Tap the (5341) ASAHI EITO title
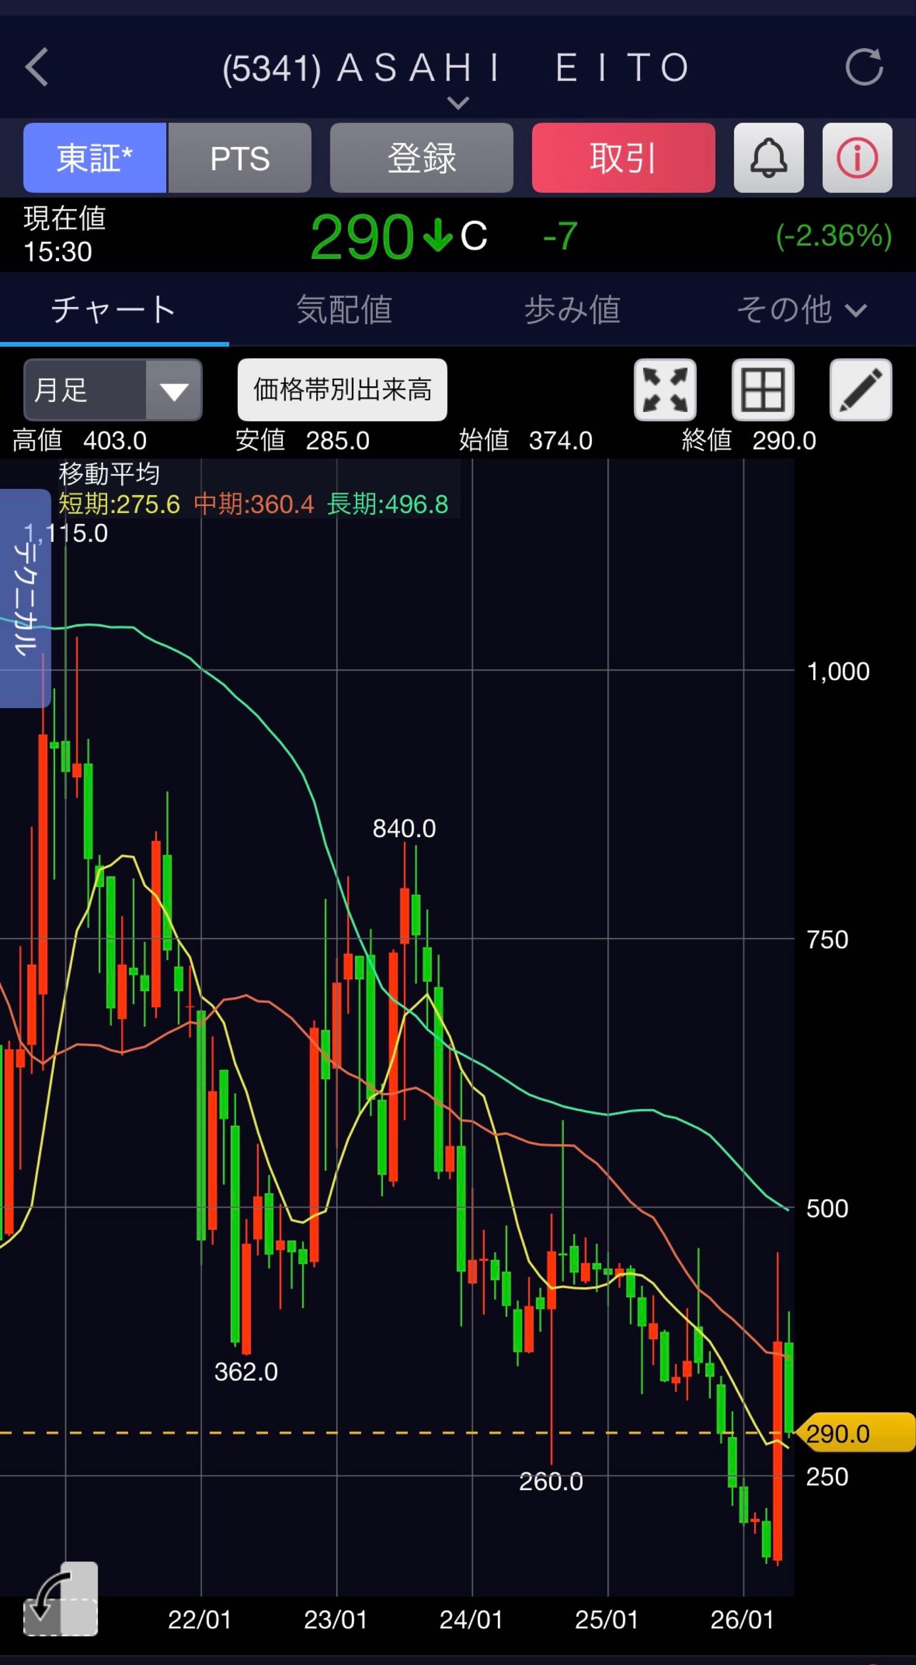 point(456,68)
